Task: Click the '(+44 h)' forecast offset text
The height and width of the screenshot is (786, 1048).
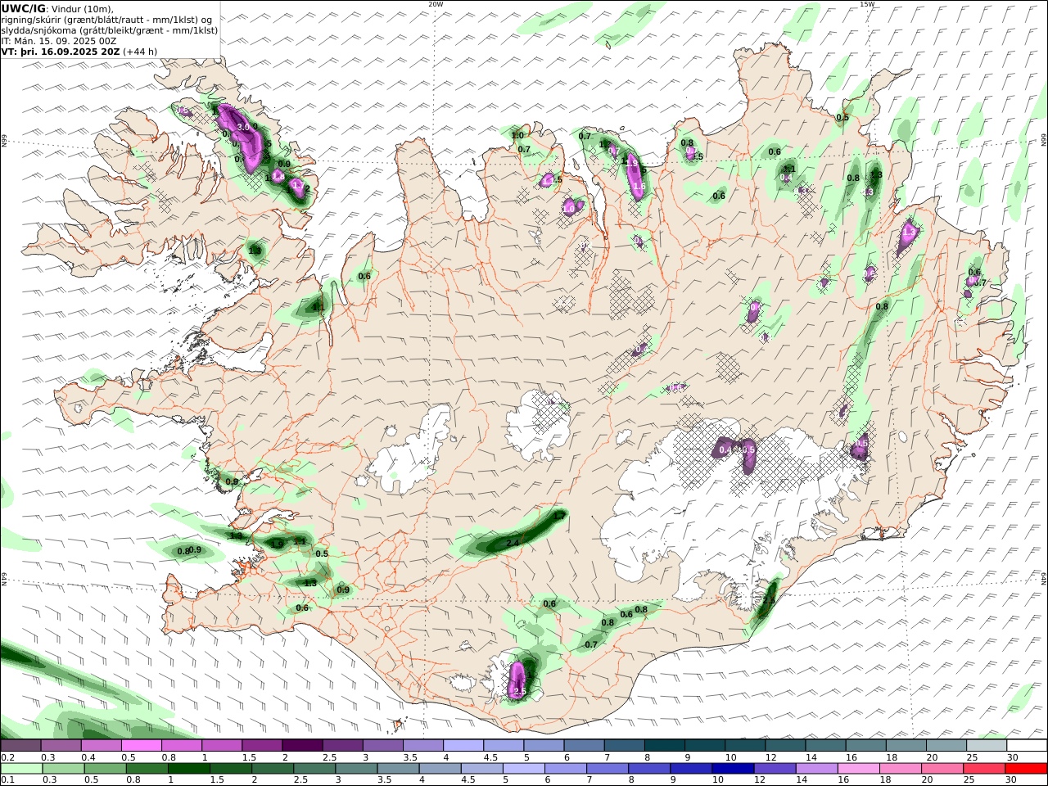Action: [x=140, y=52]
